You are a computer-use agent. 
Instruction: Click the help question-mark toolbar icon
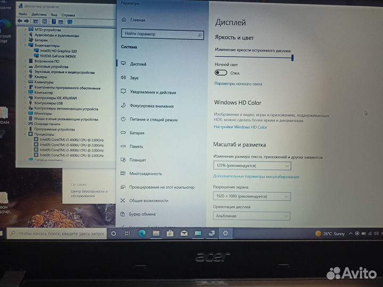[x=54, y=22]
